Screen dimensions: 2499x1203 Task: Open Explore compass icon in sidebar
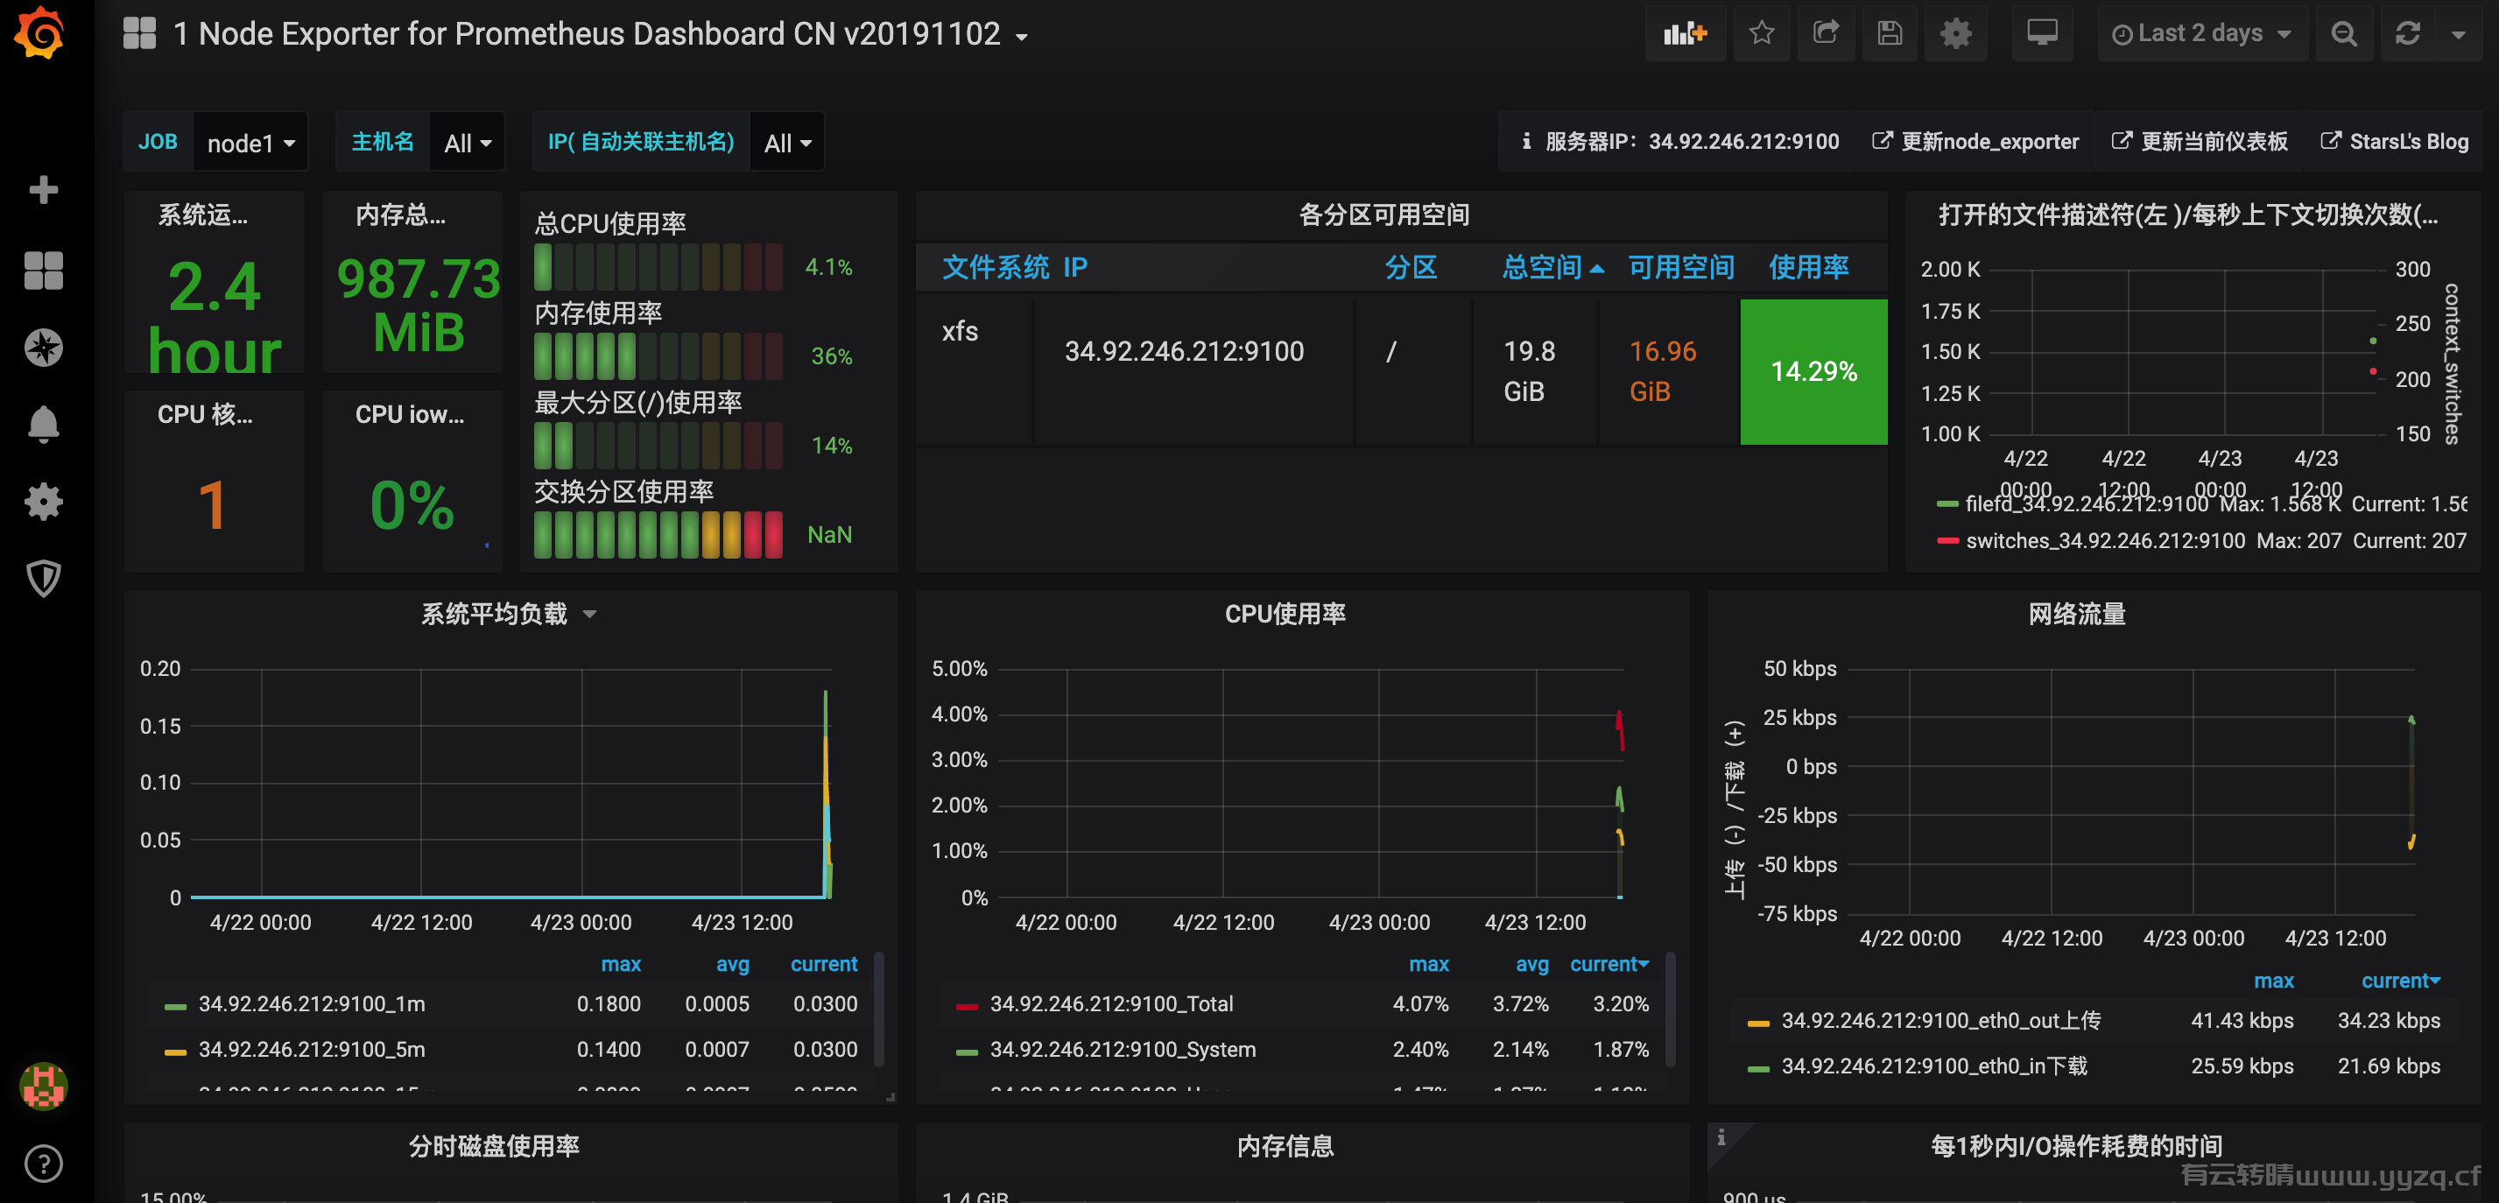point(43,348)
